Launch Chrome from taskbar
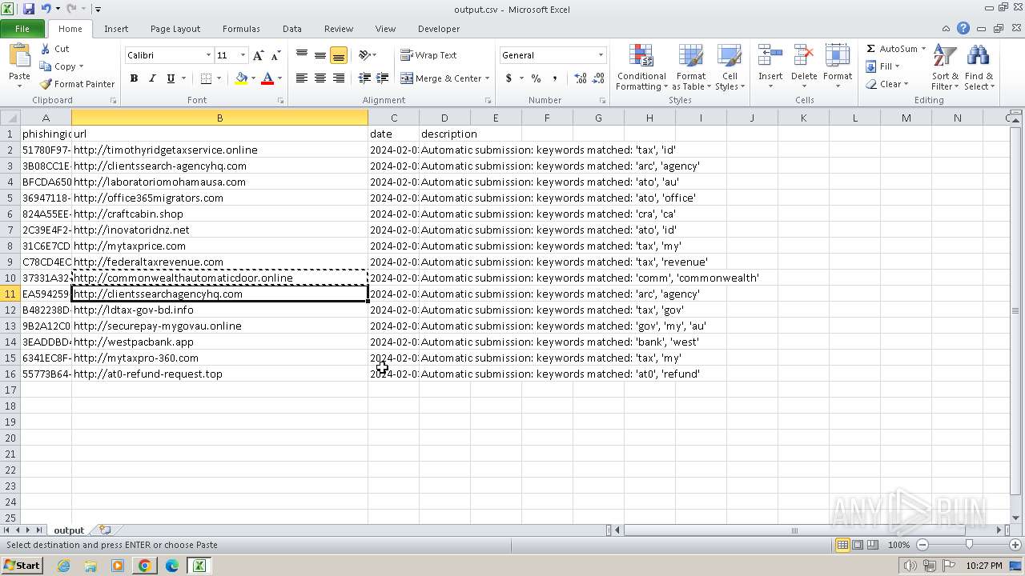 click(144, 566)
